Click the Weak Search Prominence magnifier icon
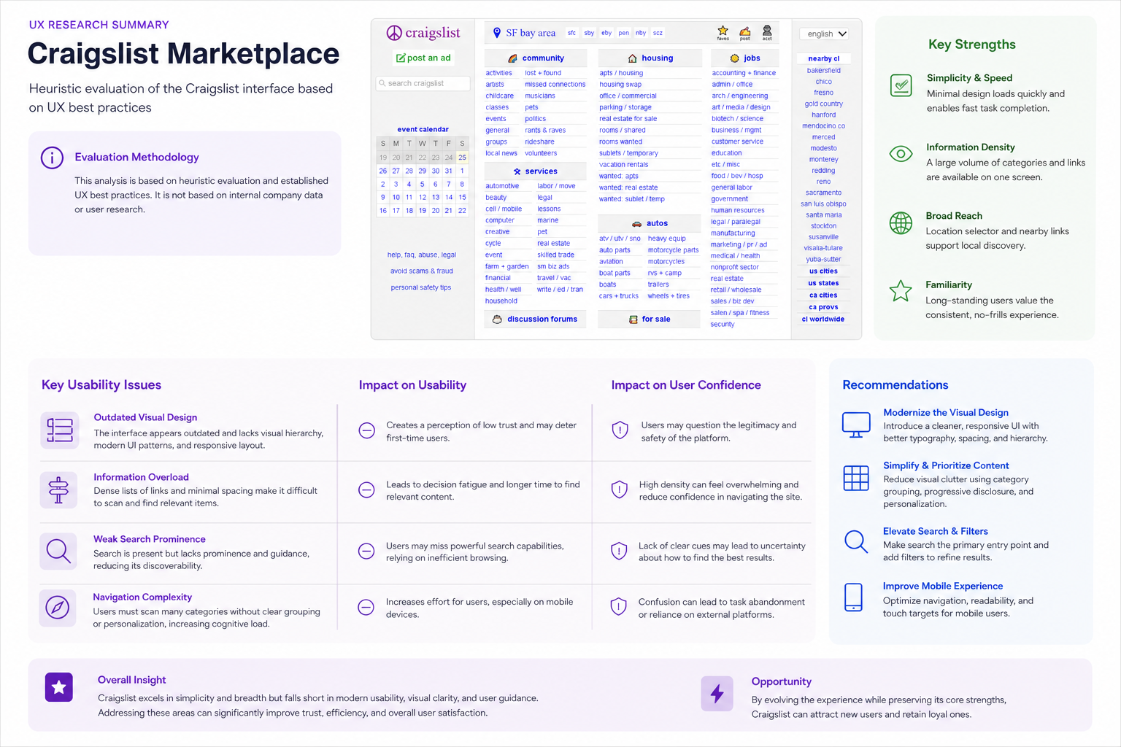 [x=58, y=550]
